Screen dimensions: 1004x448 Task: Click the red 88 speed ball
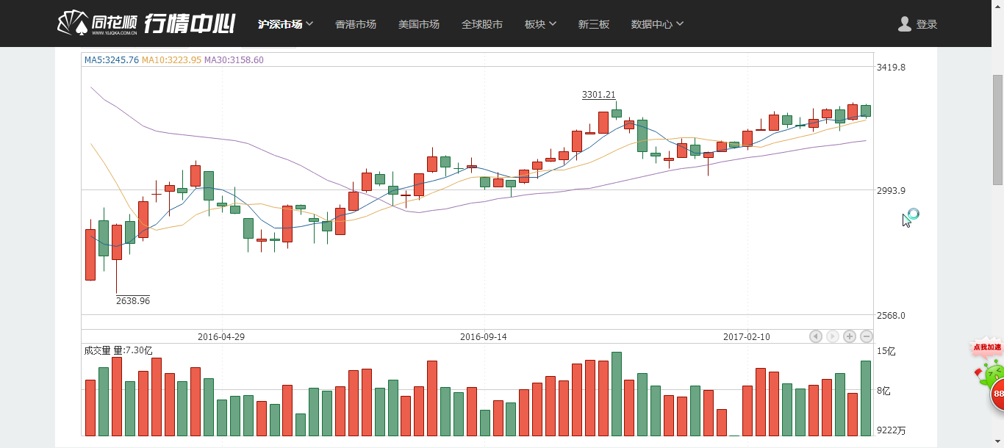pyautogui.click(x=998, y=394)
